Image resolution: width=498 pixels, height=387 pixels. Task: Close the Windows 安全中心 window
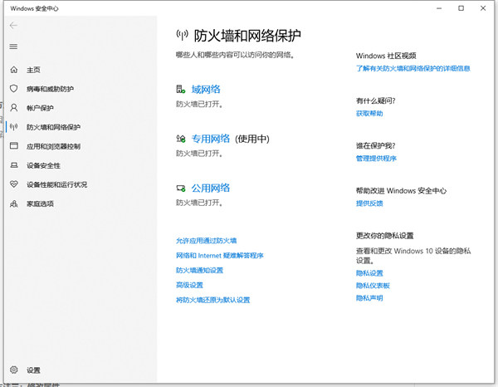[483, 8]
